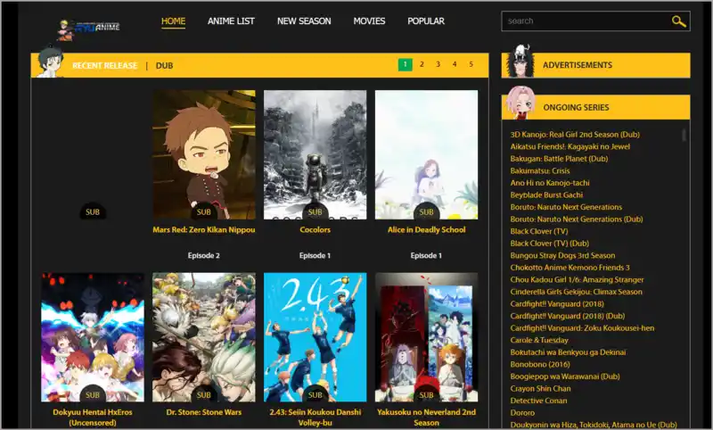Click SUB badge on Alice in Deadly School
Image resolution: width=713 pixels, height=430 pixels.
click(x=426, y=212)
